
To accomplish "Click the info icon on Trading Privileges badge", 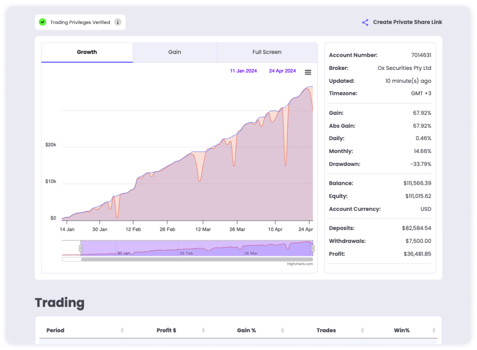I will [118, 22].
